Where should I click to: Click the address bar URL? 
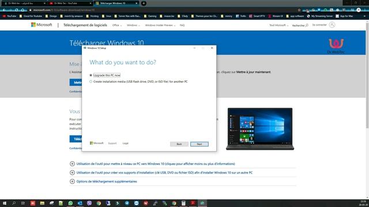click(x=64, y=10)
